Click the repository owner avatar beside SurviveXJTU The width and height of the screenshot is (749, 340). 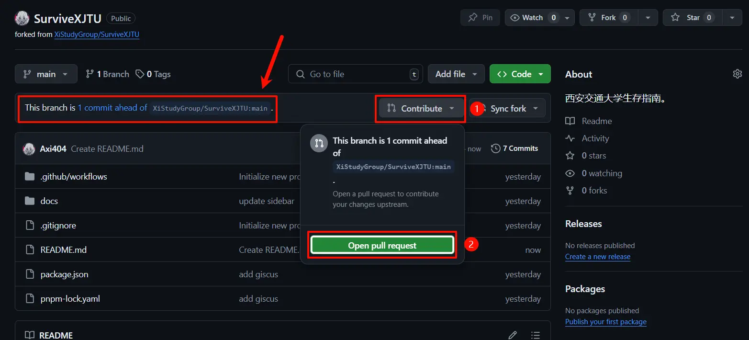pyautogui.click(x=22, y=18)
